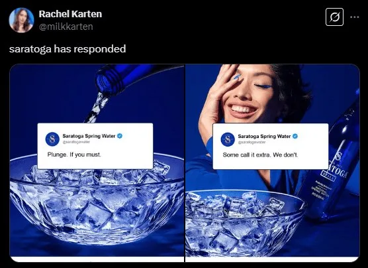
Task: Open the three-dot more options menu
Action: [x=354, y=17]
